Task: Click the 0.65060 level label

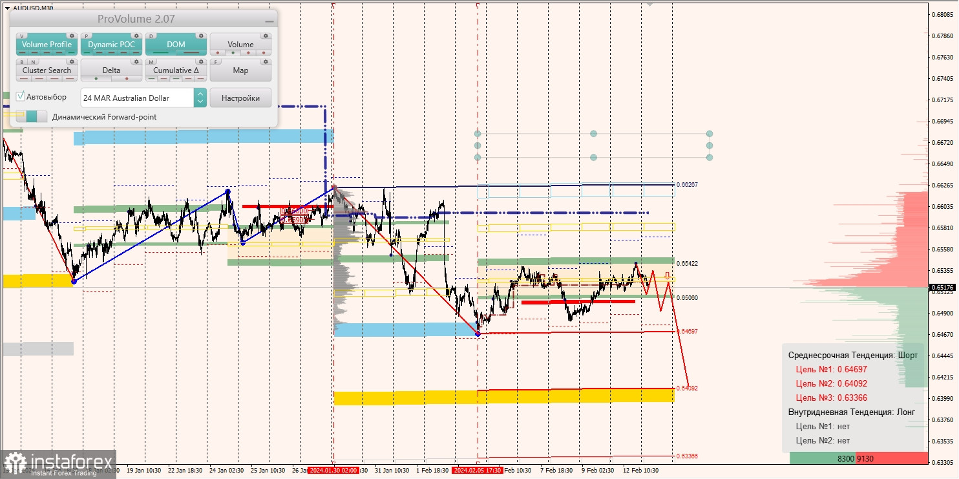Action: click(687, 298)
